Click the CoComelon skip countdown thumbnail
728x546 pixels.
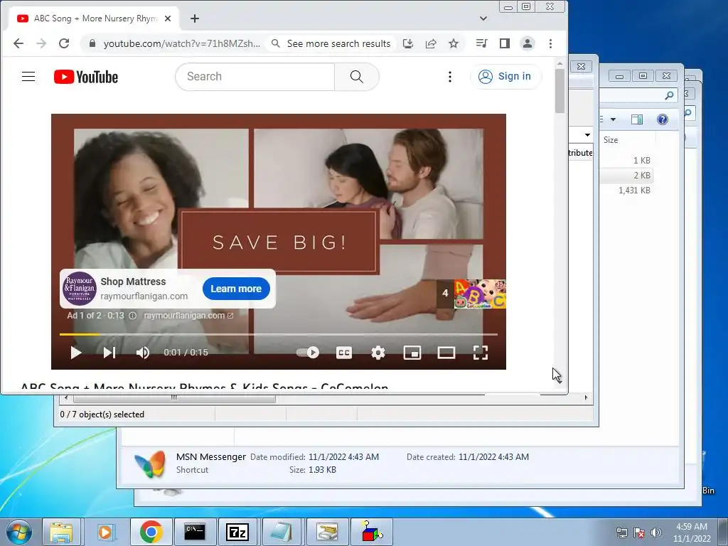pos(471,294)
